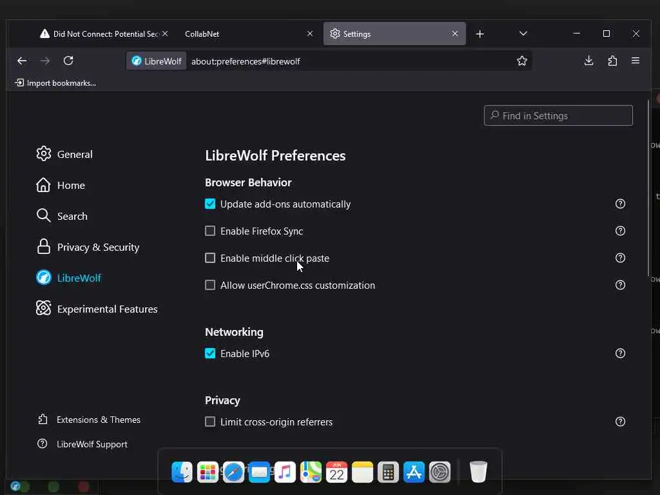Image resolution: width=660 pixels, height=495 pixels.
Task: Open the downloads panel
Action: point(589,61)
